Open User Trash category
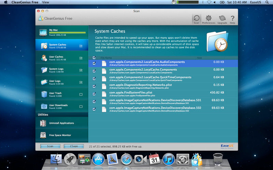This screenshot has width=273, height=170. (62, 95)
